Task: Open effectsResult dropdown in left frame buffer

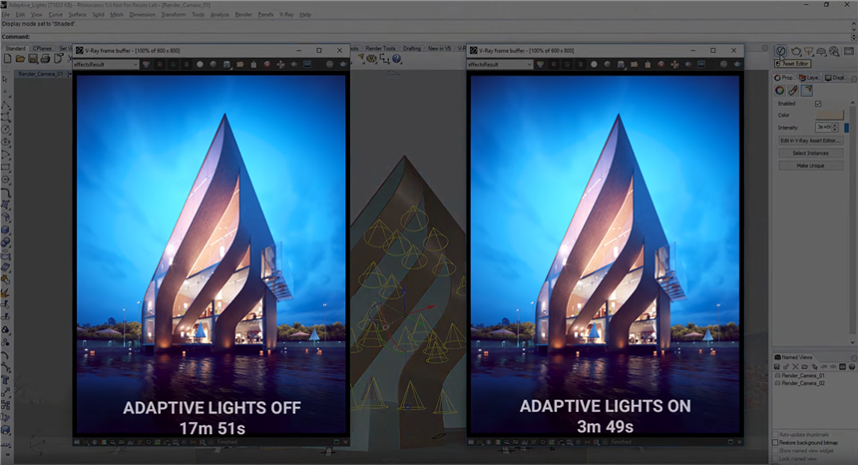Action: click(106, 64)
